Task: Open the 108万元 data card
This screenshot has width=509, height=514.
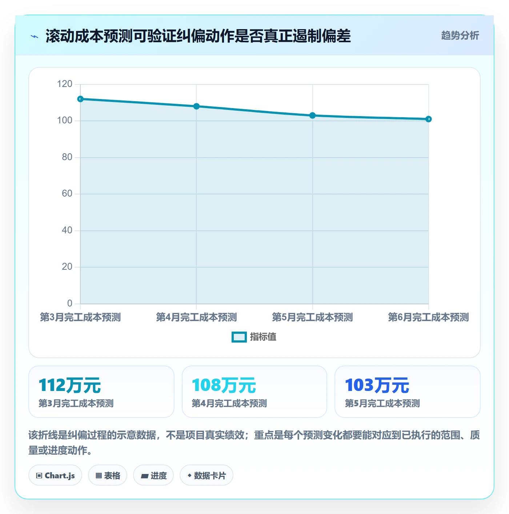Action: click(x=254, y=392)
